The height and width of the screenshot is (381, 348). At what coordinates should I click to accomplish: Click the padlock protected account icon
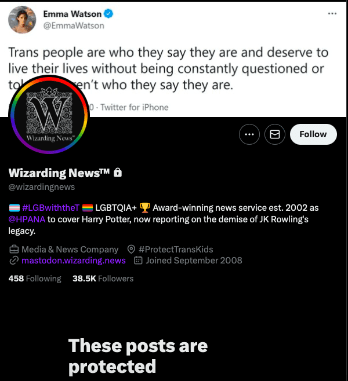click(118, 173)
